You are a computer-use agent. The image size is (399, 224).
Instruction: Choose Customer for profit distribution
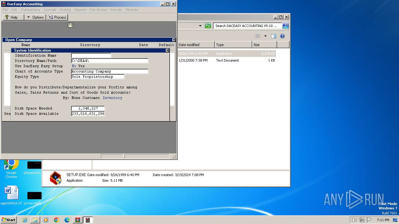pos(91,98)
